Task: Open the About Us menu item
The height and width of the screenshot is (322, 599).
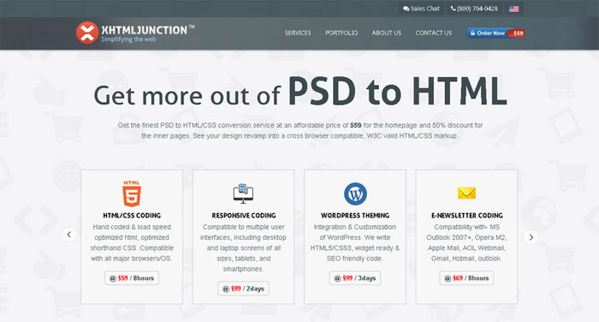Action: (387, 33)
